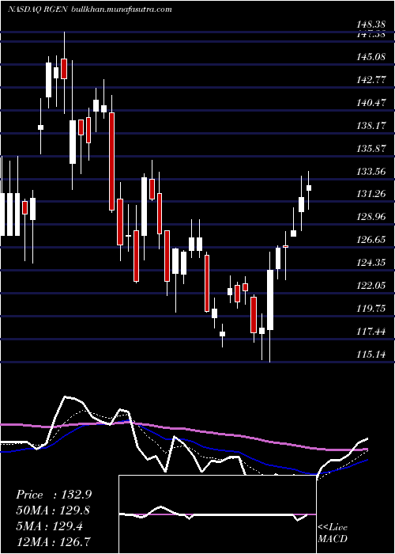Click the highest-wick red candle near 145.08
This screenshot has width=395, height=554.
(x=64, y=69)
